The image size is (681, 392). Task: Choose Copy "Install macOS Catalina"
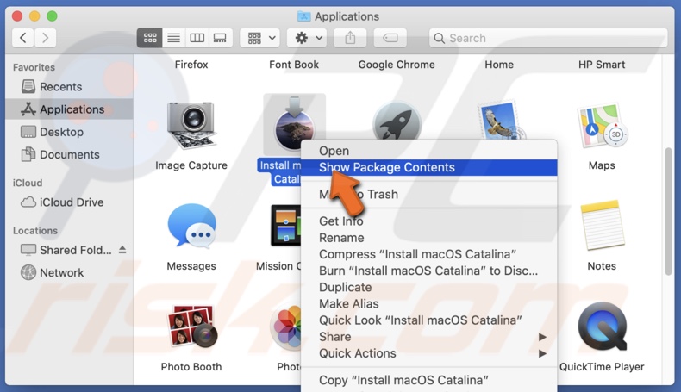(x=429, y=380)
